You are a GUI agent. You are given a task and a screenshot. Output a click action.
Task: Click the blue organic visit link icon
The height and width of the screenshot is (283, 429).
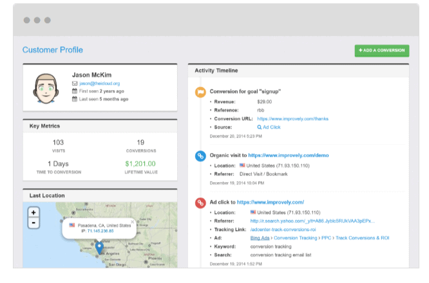(x=201, y=156)
